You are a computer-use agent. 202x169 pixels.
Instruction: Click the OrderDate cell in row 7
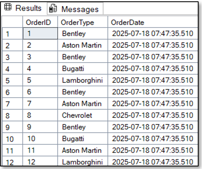coord(153,103)
